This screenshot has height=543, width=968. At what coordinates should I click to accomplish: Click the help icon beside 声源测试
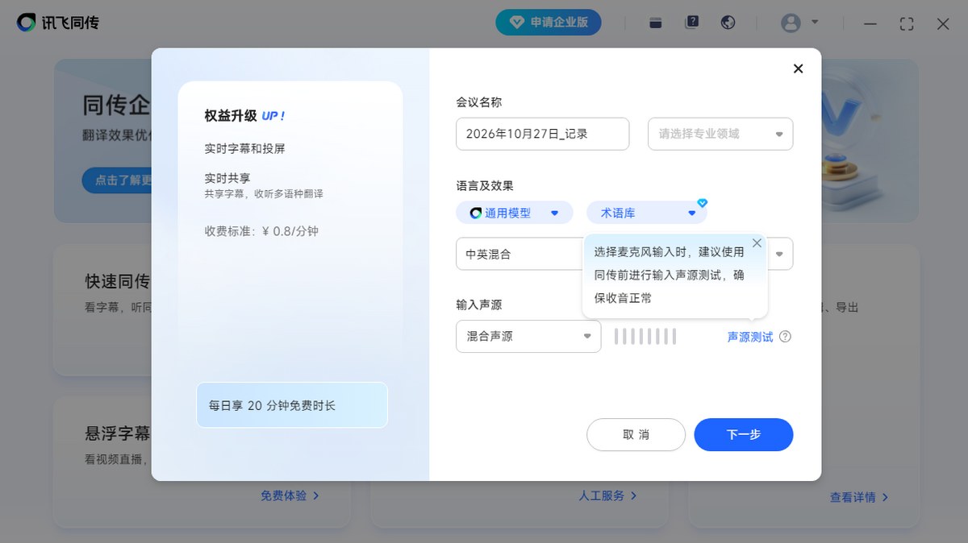pos(785,337)
